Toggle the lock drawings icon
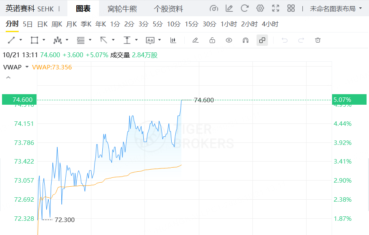 (212, 40)
